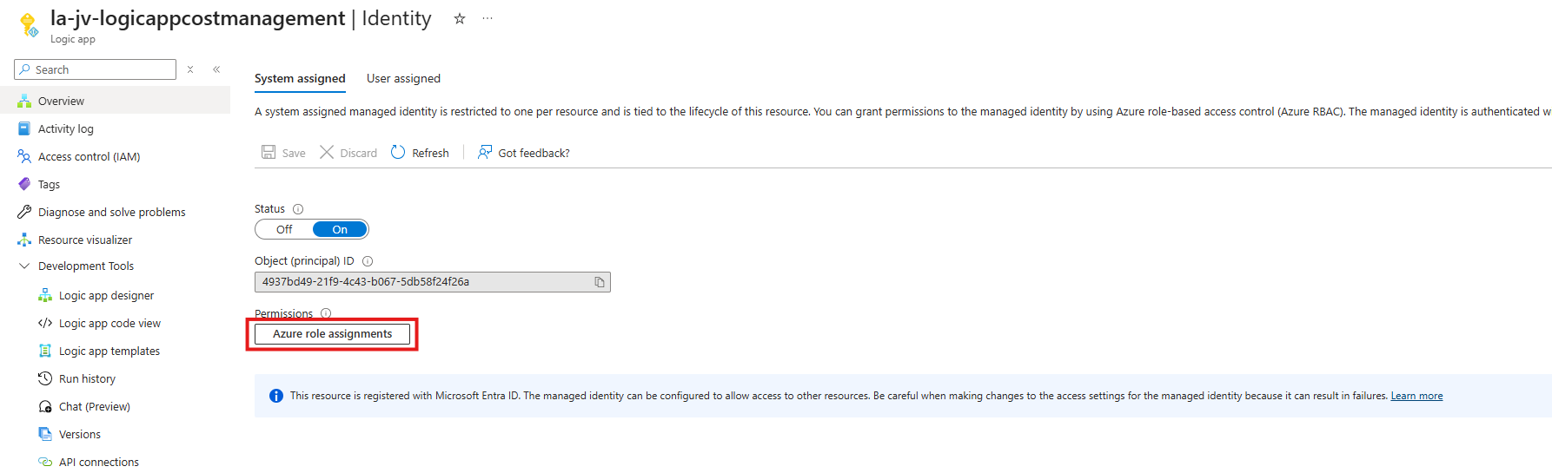Follow the Learn more link
The image size is (1552, 473).
[x=1416, y=396]
